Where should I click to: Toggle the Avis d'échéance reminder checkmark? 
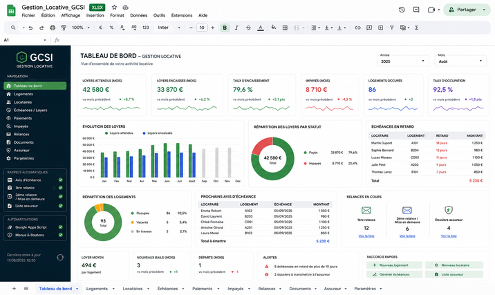60,180
